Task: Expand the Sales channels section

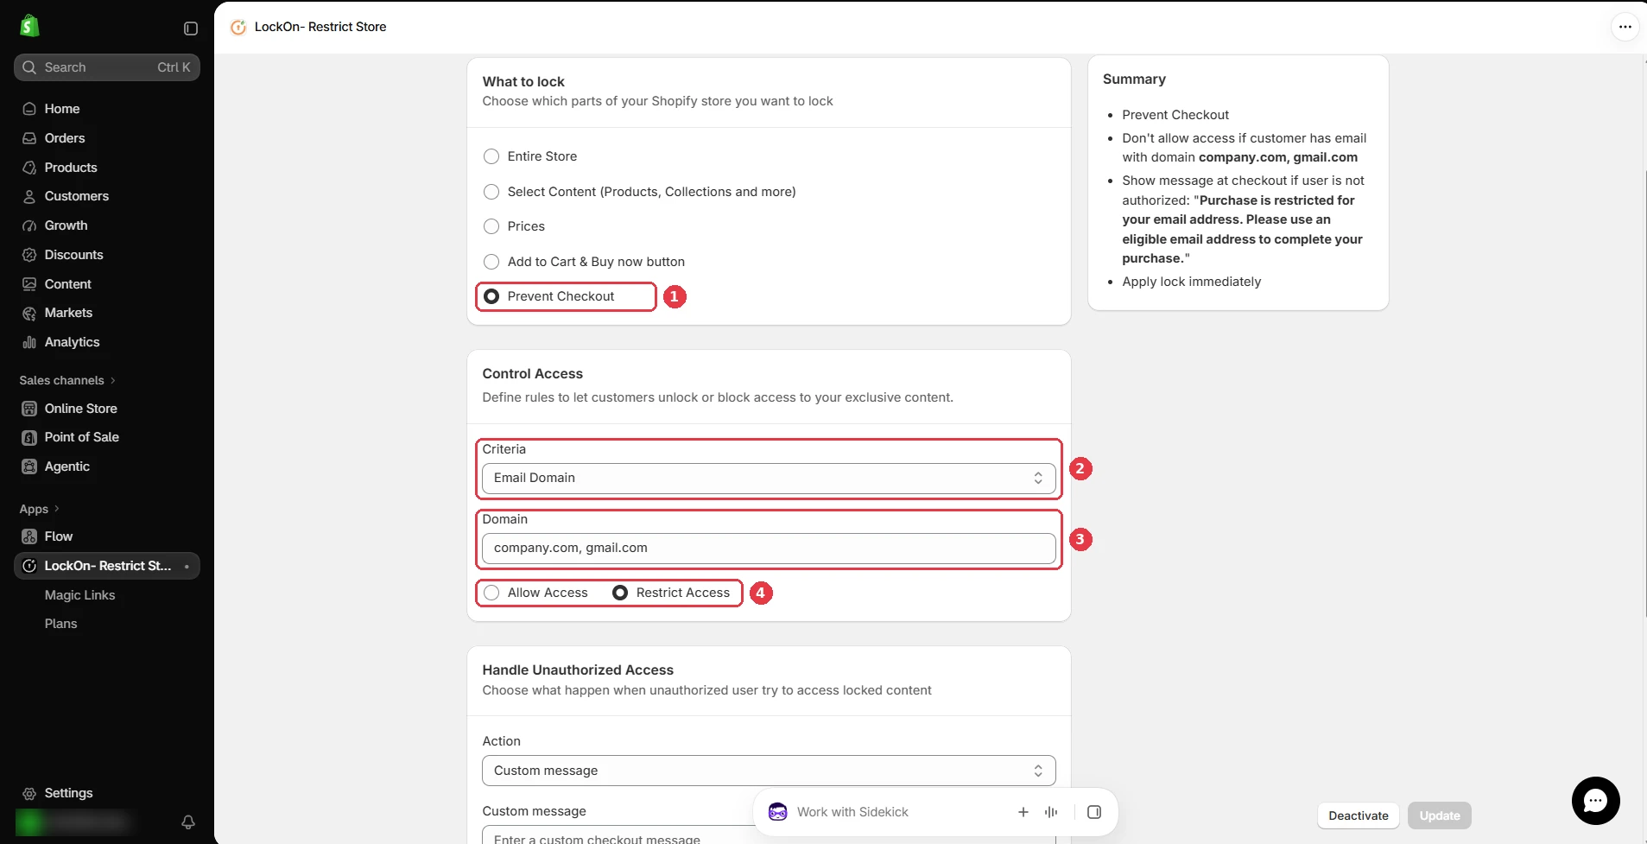Action: click(x=67, y=380)
